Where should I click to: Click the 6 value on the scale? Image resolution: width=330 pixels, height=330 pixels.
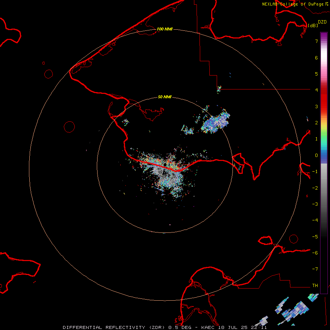(x=316, y=58)
